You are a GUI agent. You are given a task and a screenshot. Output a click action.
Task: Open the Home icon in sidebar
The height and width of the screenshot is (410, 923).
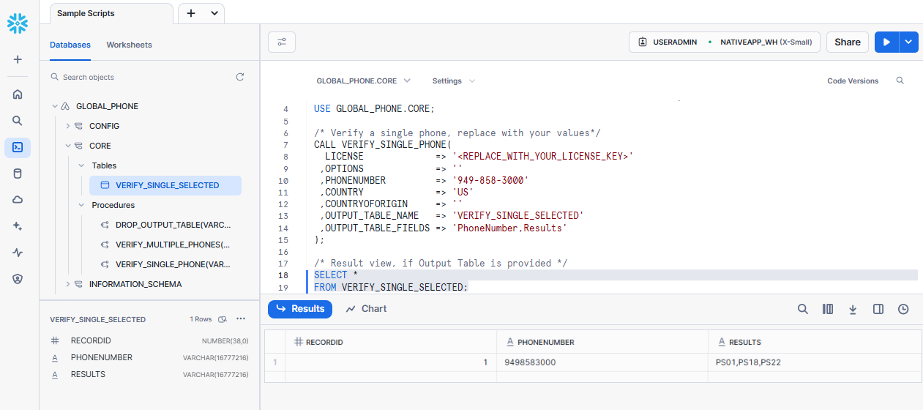point(18,94)
